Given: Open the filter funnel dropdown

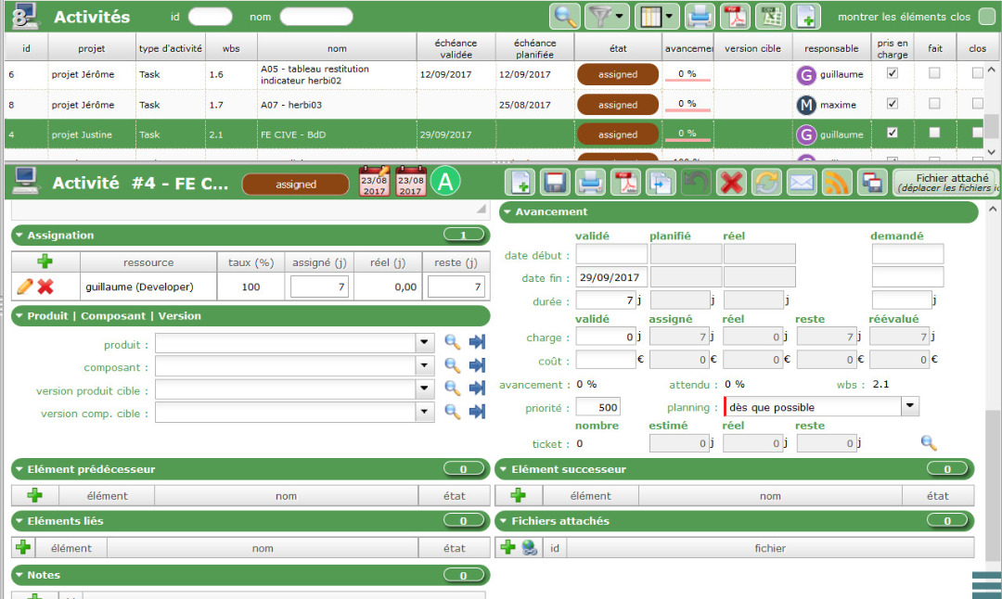Looking at the screenshot, I should [x=607, y=16].
